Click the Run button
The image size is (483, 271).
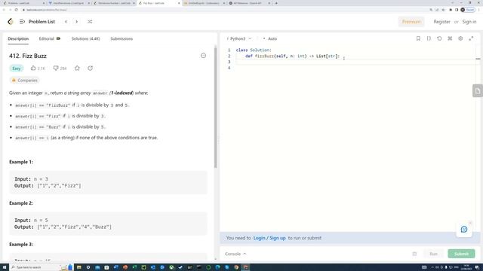coord(433,254)
